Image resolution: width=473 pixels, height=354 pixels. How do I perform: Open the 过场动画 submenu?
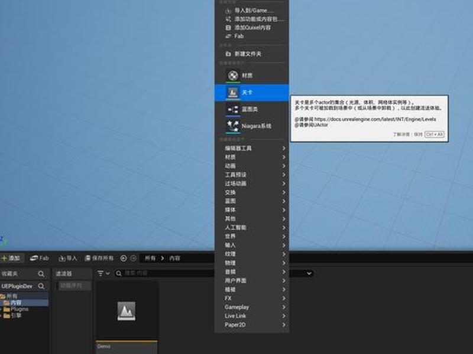pyautogui.click(x=252, y=183)
